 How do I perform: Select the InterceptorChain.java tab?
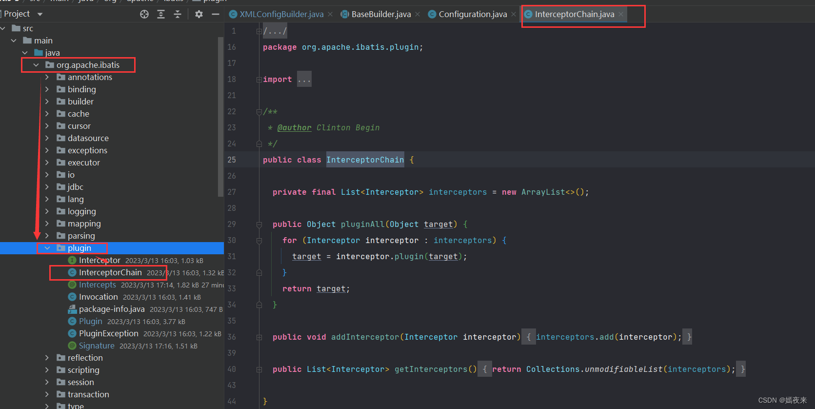point(575,14)
